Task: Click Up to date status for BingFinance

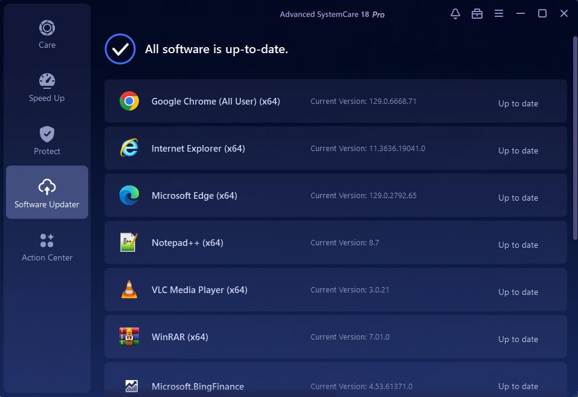Action: [518, 386]
